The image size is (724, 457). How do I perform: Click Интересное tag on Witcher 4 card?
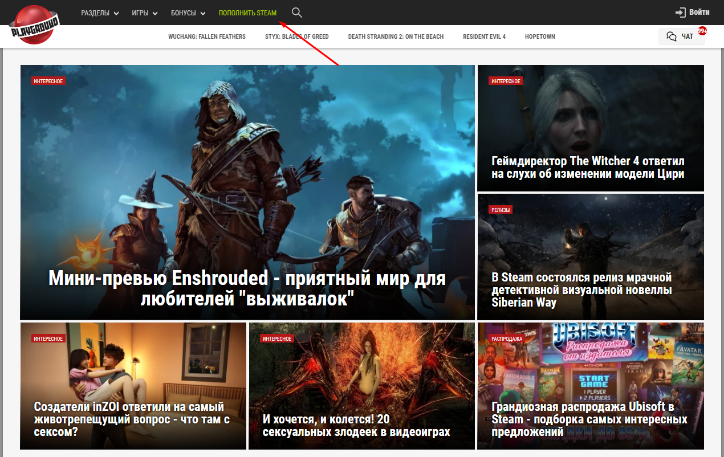(506, 81)
